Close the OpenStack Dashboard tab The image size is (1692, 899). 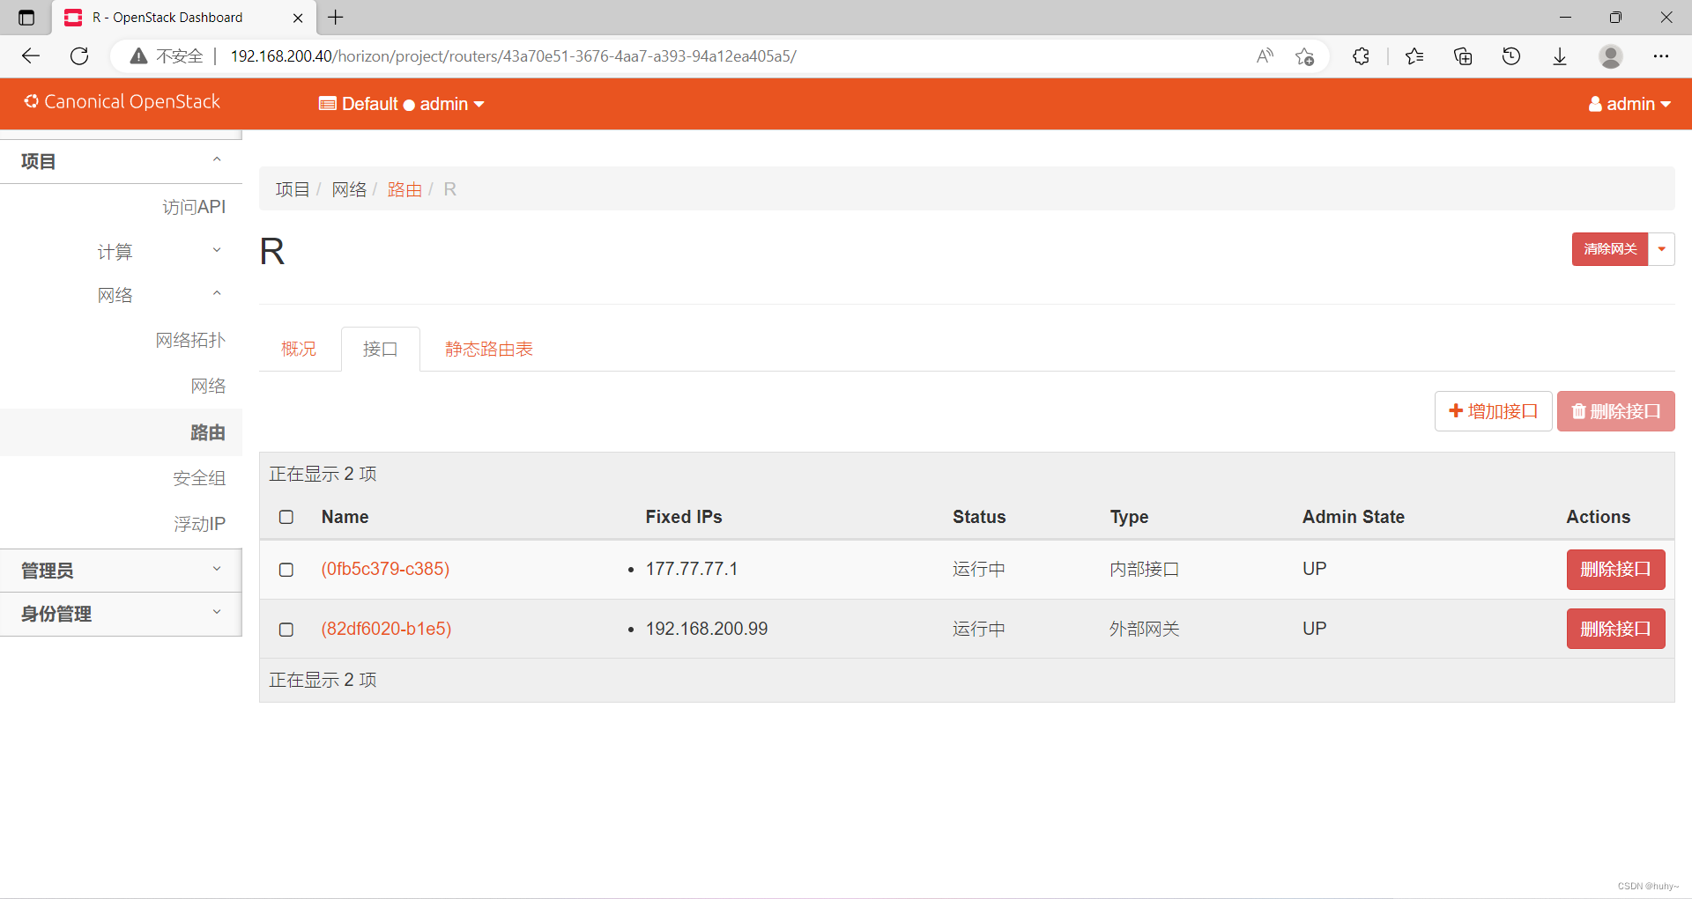pyautogui.click(x=298, y=18)
